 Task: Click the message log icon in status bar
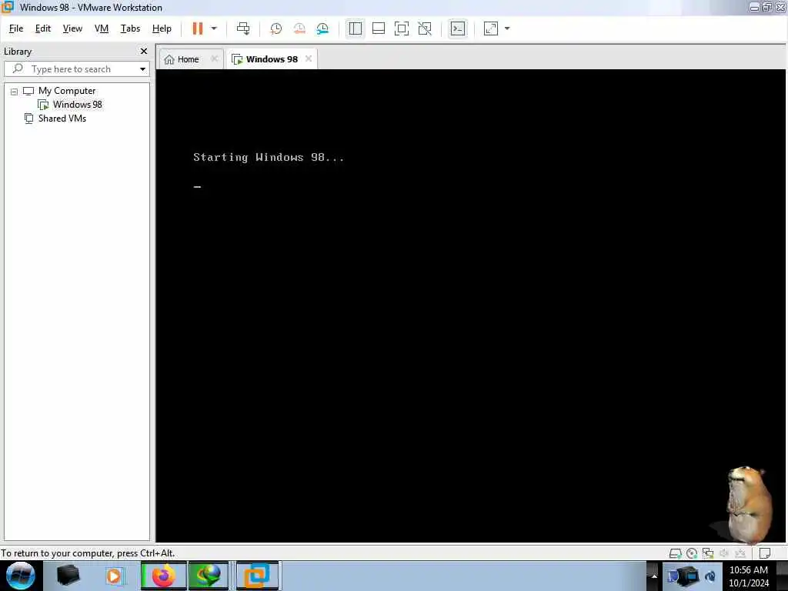point(765,553)
